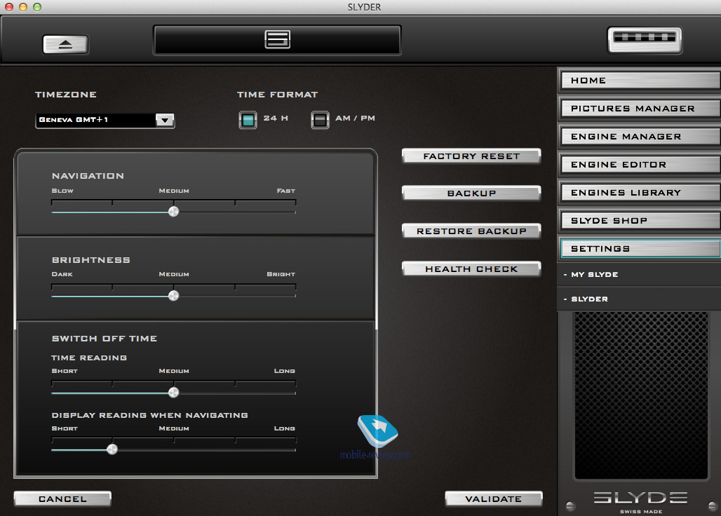Click the Factory Reset button
721x516 pixels.
(x=471, y=156)
